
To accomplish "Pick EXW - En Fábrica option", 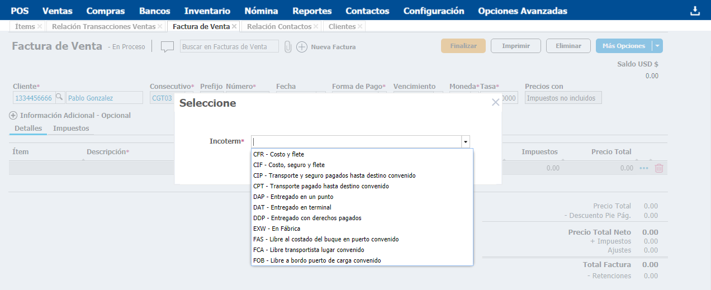I will (x=277, y=229).
